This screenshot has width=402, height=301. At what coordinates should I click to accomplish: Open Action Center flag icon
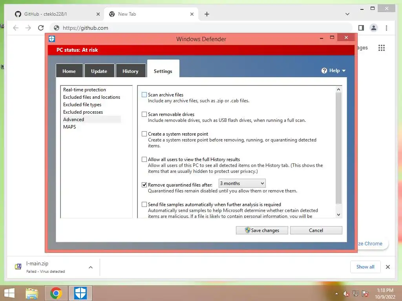tap(365, 294)
